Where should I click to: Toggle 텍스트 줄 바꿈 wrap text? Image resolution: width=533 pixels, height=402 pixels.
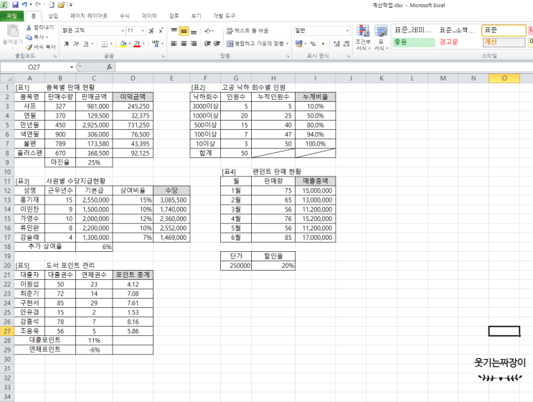[x=247, y=31]
